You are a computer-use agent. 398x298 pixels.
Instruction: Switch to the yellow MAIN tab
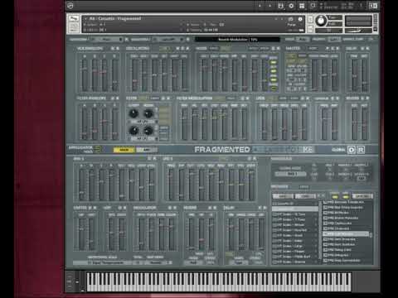click(x=124, y=150)
